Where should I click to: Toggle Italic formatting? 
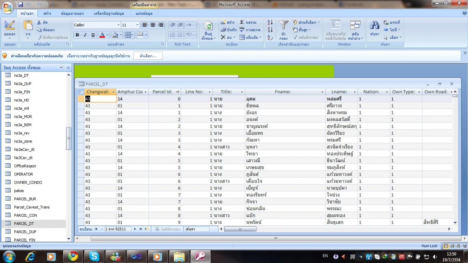coord(85,35)
